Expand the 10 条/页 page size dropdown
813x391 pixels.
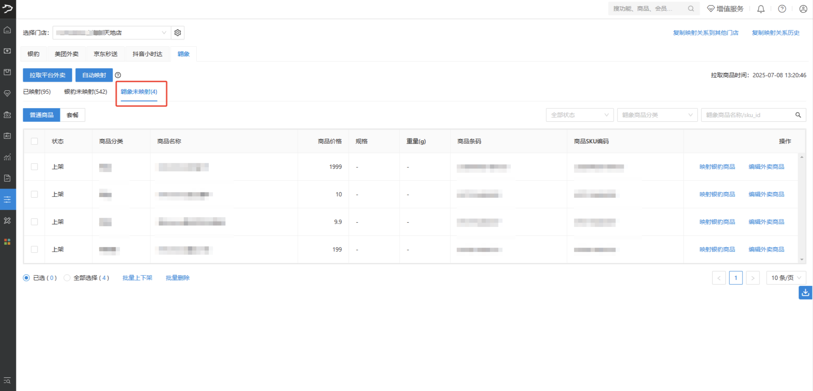(x=786, y=278)
